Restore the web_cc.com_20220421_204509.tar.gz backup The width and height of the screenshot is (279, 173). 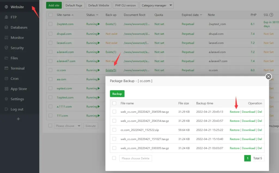pos(234,112)
